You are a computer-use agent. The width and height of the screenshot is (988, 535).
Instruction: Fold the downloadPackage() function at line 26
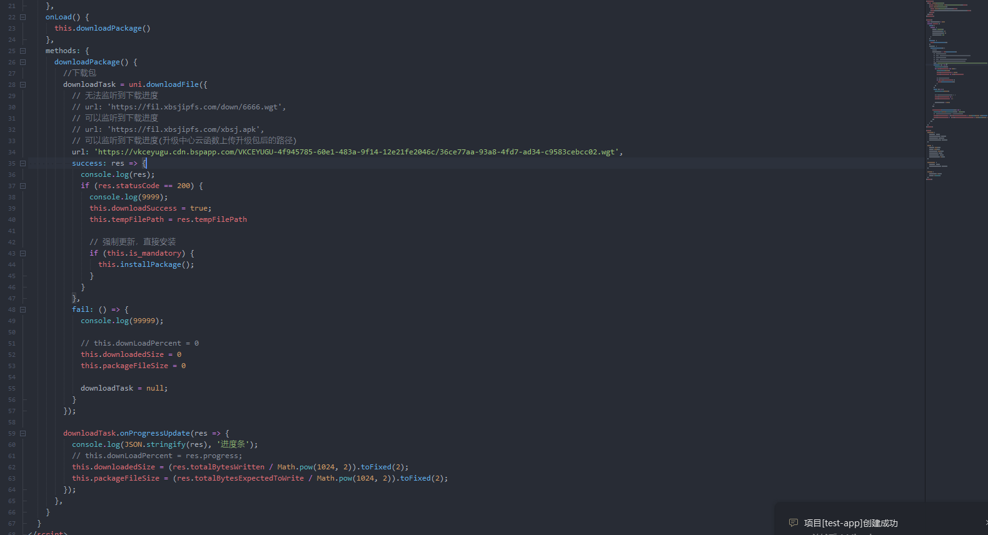click(x=23, y=62)
